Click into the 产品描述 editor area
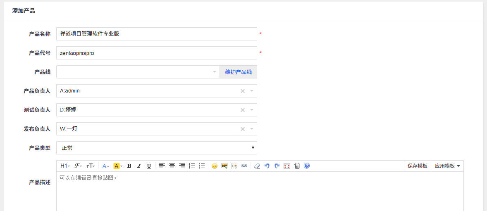 click(x=260, y=192)
